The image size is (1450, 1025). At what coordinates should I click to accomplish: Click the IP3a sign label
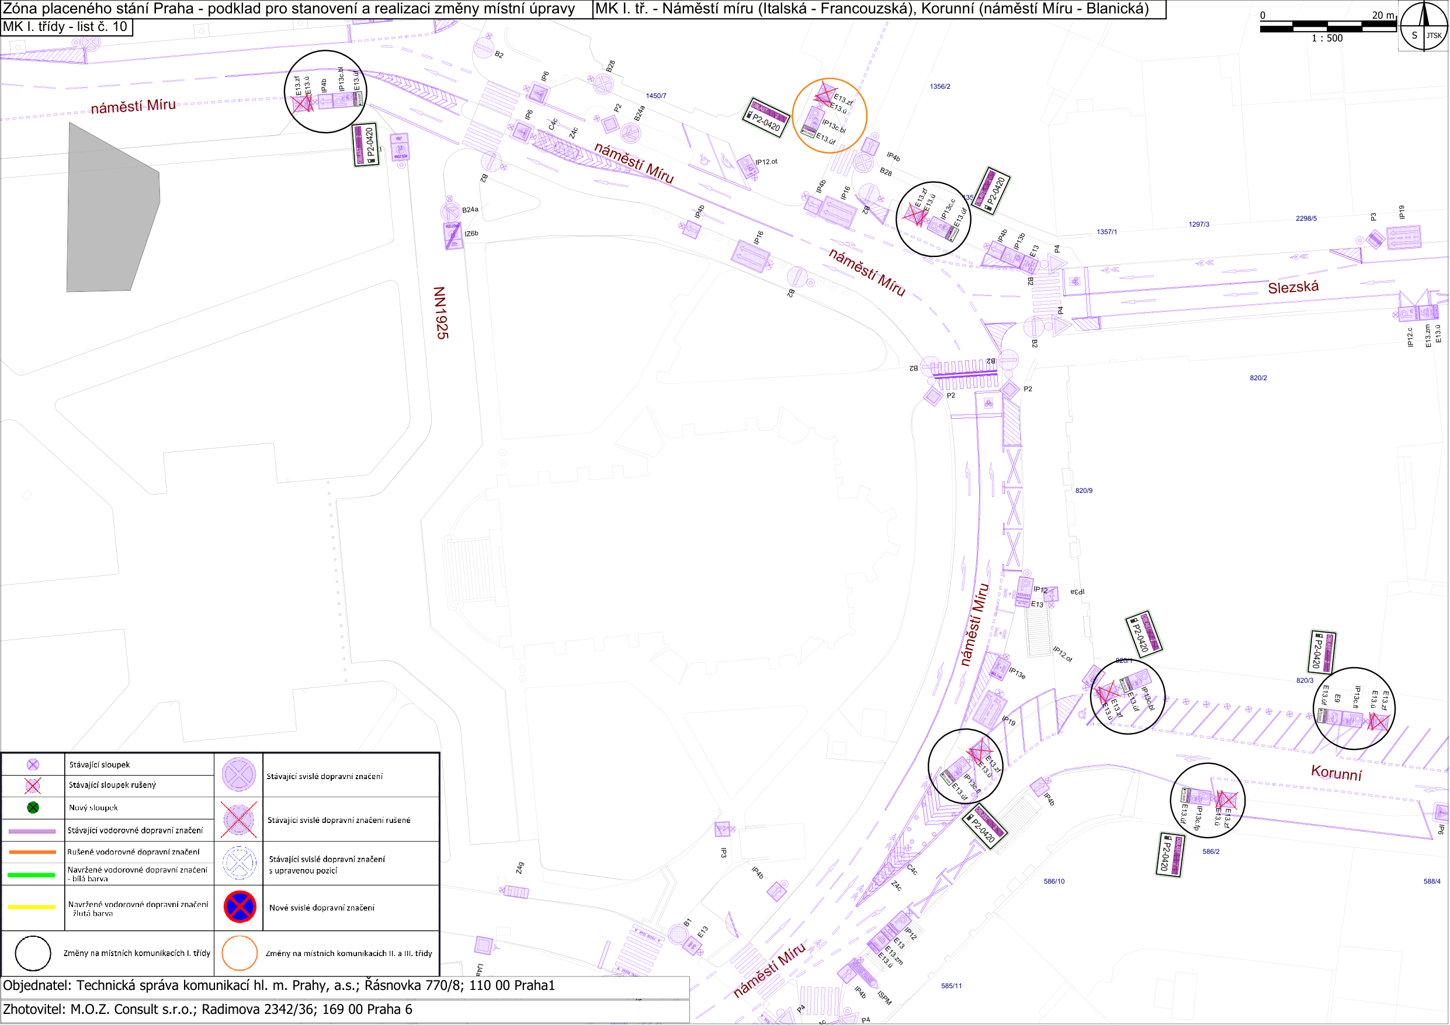[x=1077, y=592]
